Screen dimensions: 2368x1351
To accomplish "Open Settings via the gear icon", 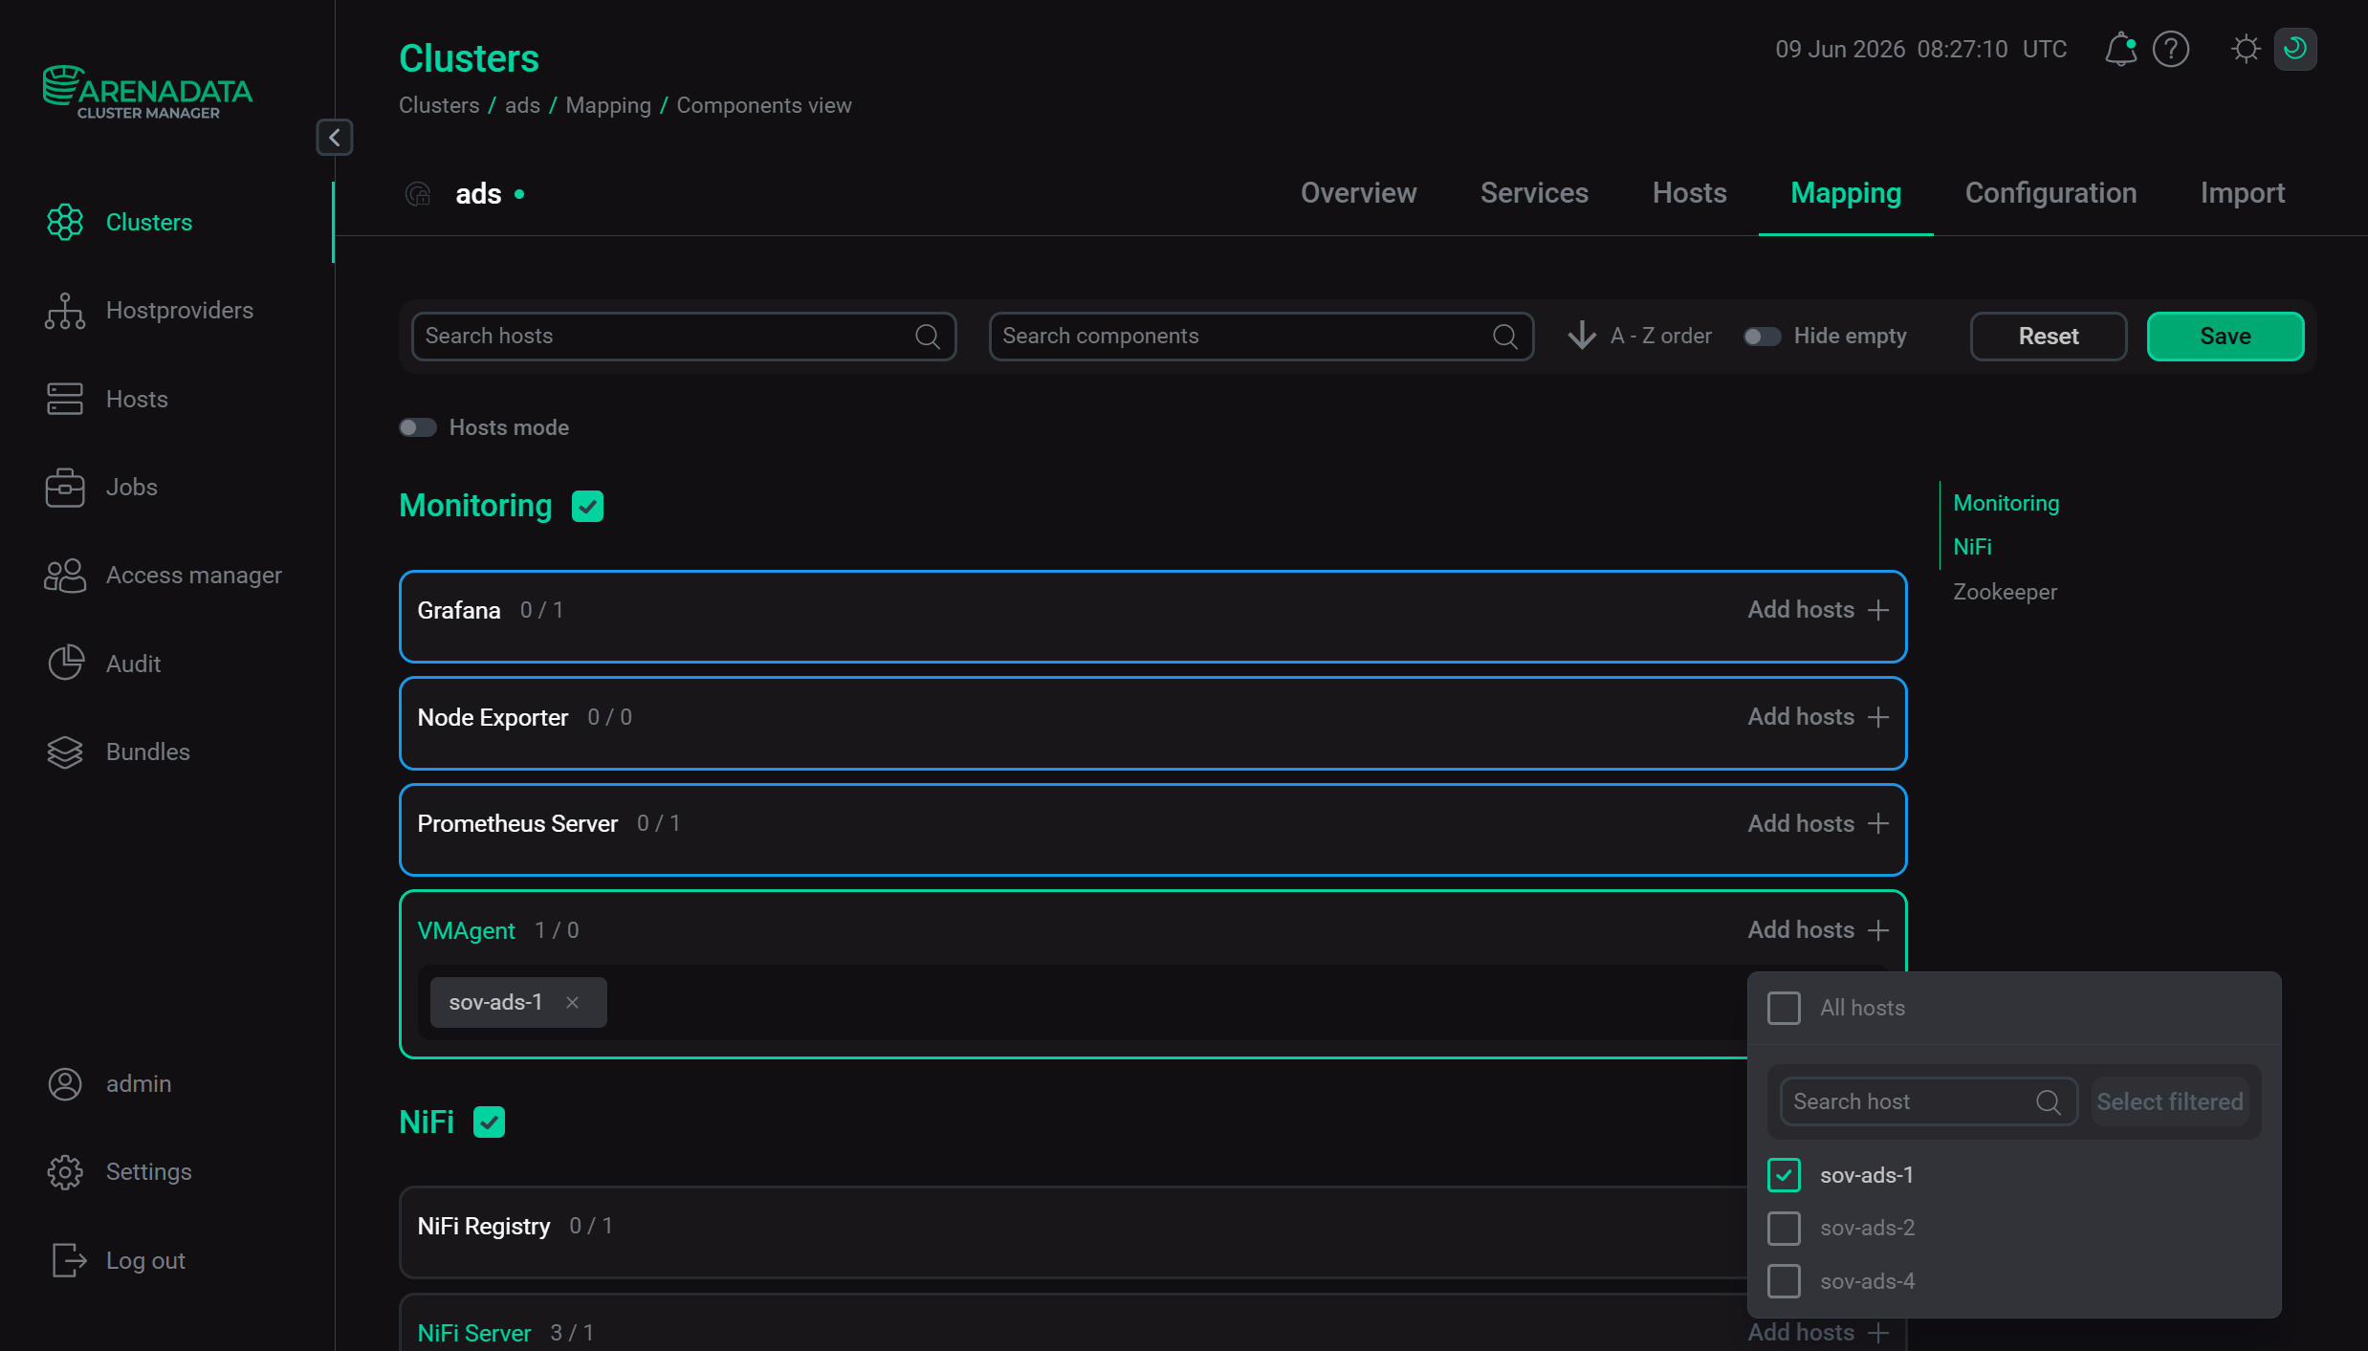I will click(65, 1172).
